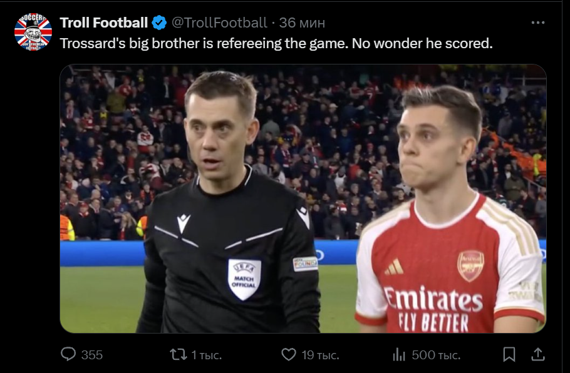570x373 pixels.
Task: Click the UEFA Match Official badge in the image
Action: tap(244, 278)
